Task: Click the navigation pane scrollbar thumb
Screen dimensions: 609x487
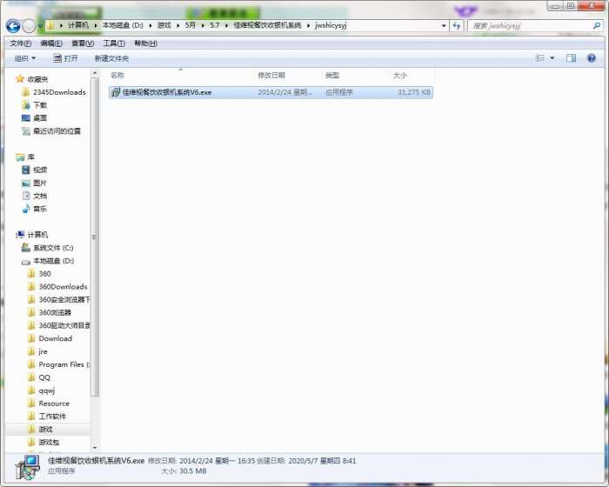Action: click(x=94, y=237)
